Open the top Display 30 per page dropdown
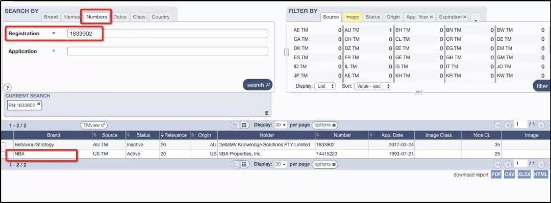 (x=281, y=125)
